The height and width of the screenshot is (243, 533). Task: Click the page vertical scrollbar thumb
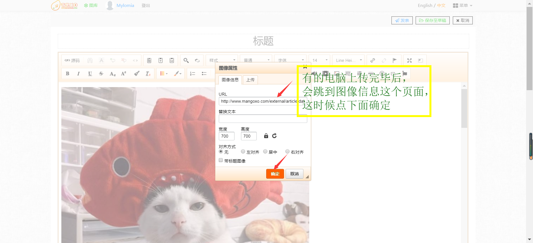tap(529, 49)
